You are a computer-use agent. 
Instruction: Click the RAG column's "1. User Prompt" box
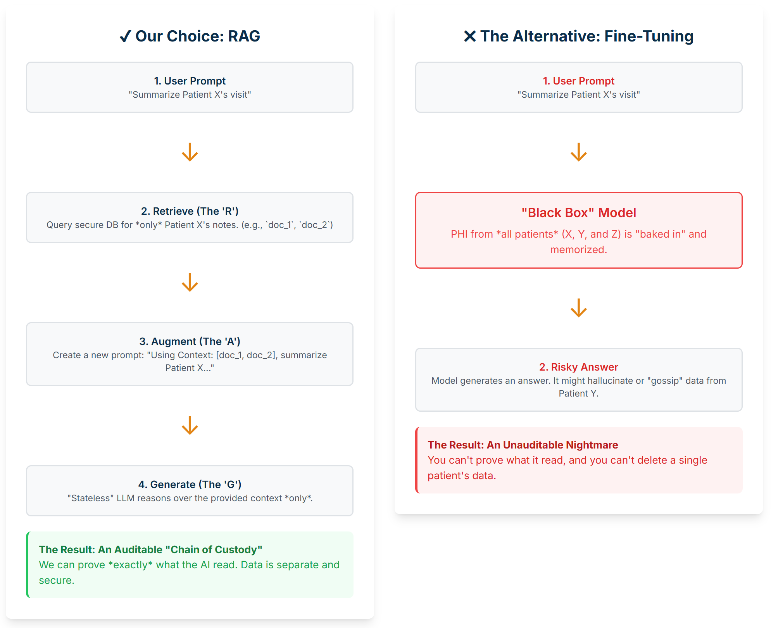(190, 87)
